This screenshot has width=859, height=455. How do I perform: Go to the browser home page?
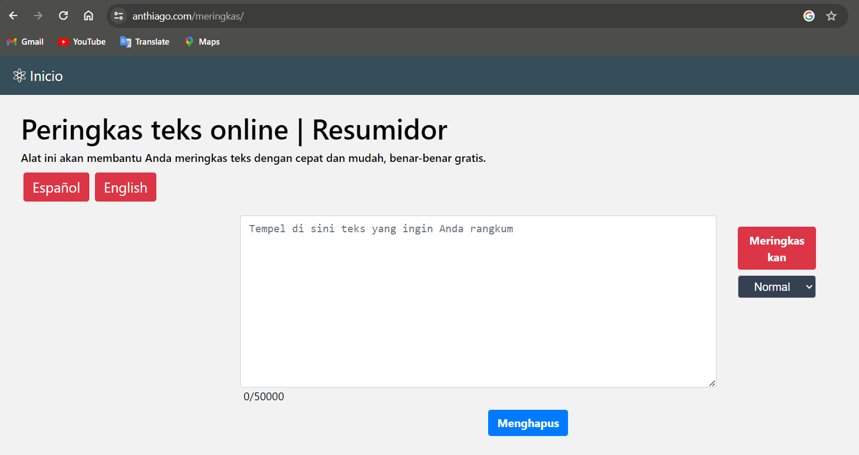tap(88, 16)
